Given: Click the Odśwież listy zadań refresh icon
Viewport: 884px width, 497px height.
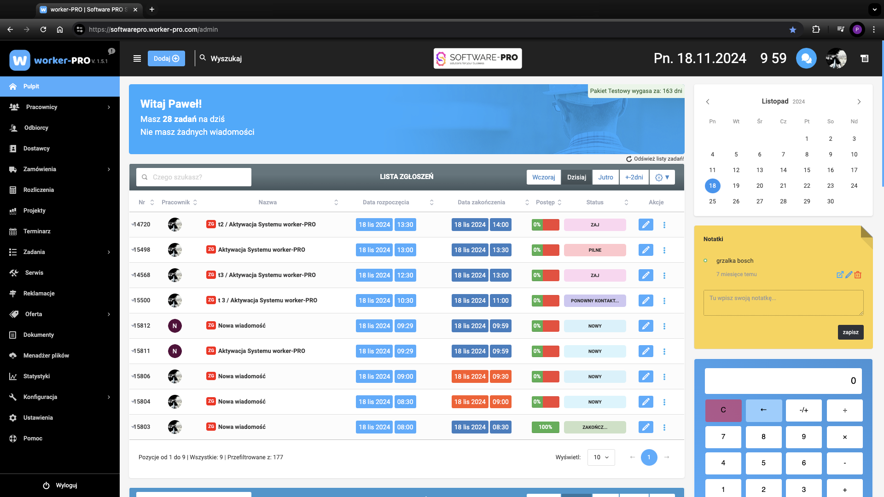Looking at the screenshot, I should pos(629,159).
